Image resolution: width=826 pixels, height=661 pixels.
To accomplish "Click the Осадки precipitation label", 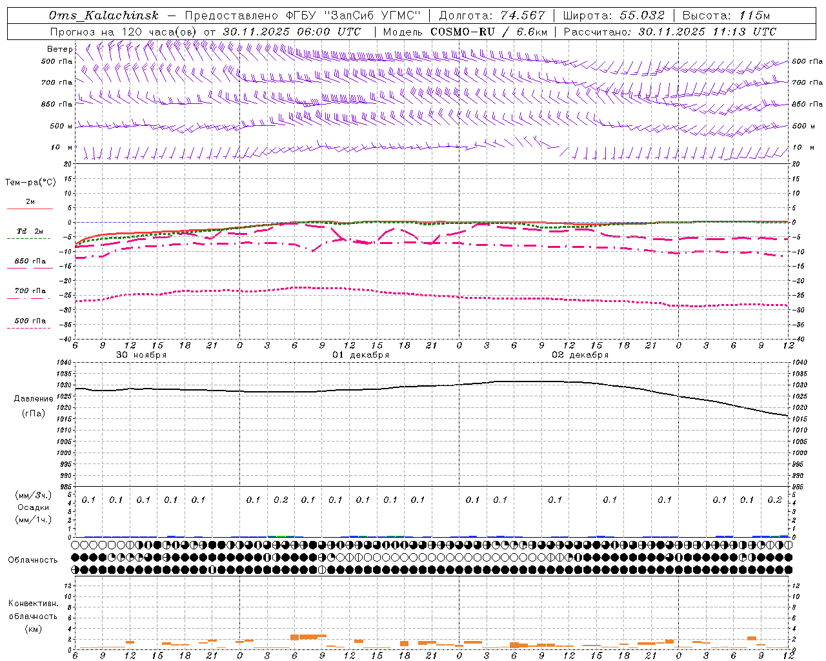I will click(x=34, y=507).
